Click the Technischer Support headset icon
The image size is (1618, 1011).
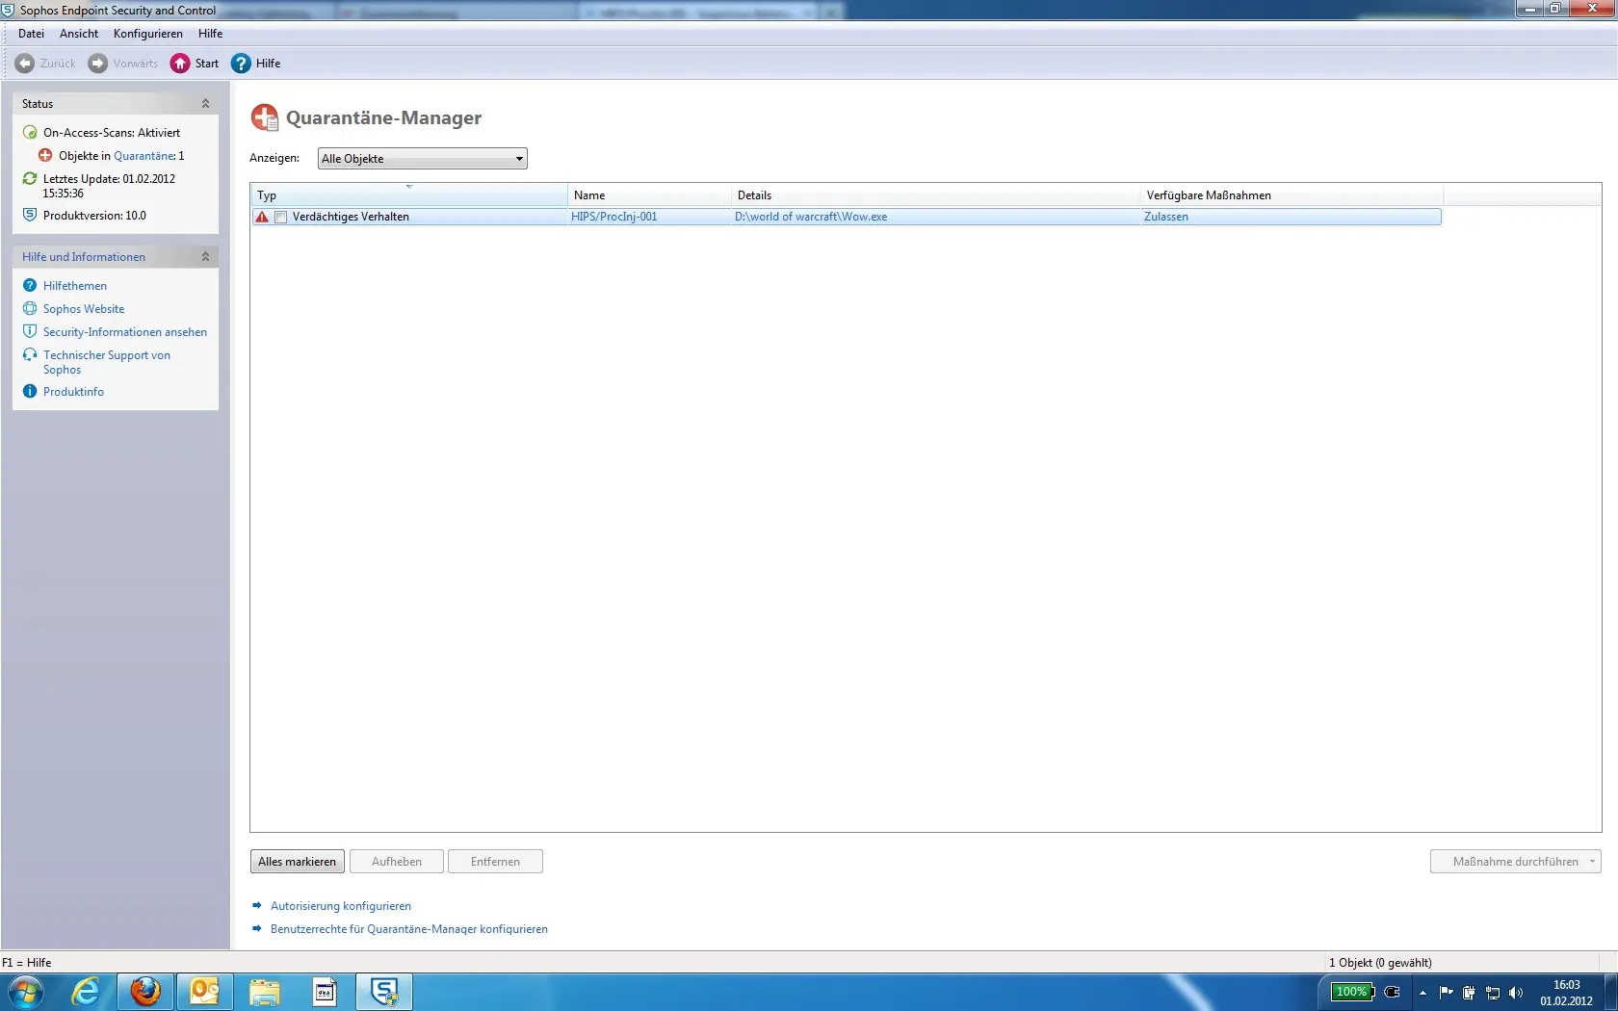(x=30, y=354)
